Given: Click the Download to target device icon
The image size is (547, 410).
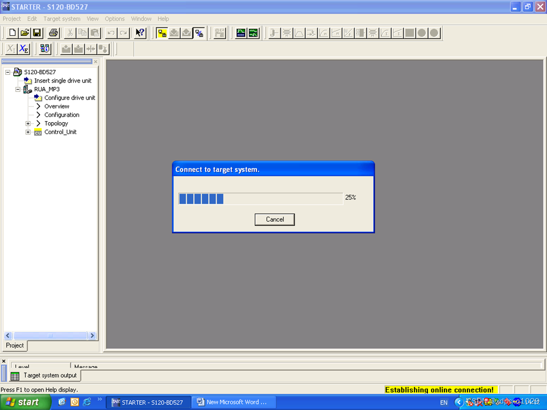Looking at the screenshot, I should click(x=174, y=33).
